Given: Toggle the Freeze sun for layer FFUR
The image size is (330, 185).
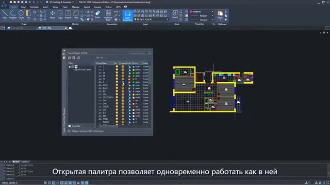Looking at the screenshot, I should point(123,119).
